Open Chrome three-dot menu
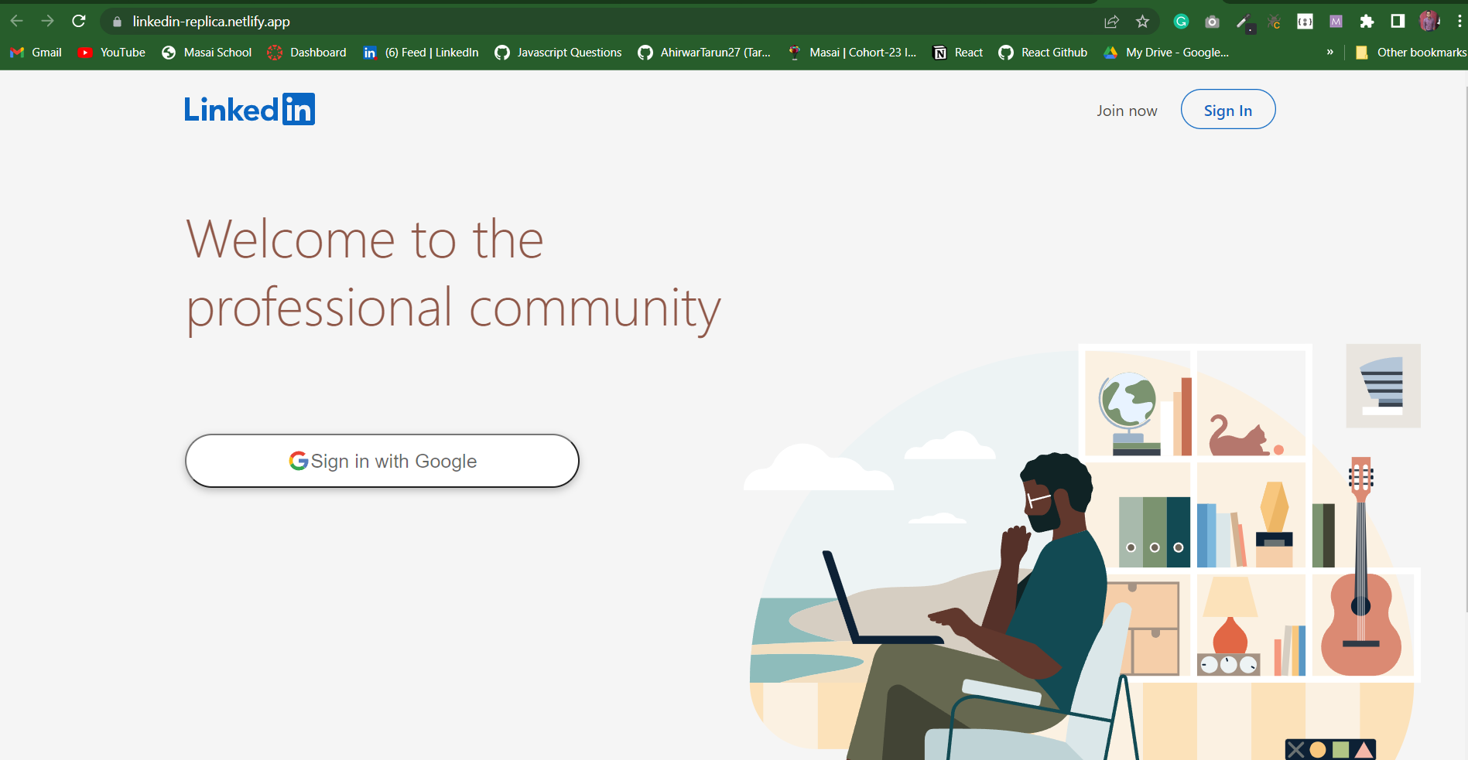This screenshot has width=1468, height=760. pos(1459,22)
